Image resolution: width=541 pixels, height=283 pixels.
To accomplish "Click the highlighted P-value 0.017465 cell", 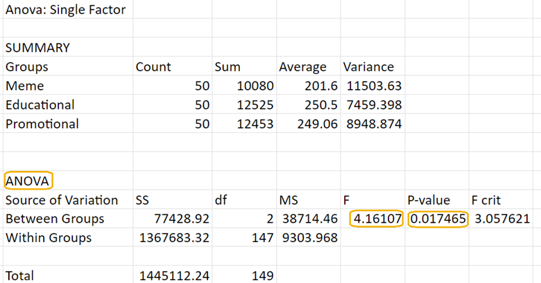I will [x=439, y=219].
